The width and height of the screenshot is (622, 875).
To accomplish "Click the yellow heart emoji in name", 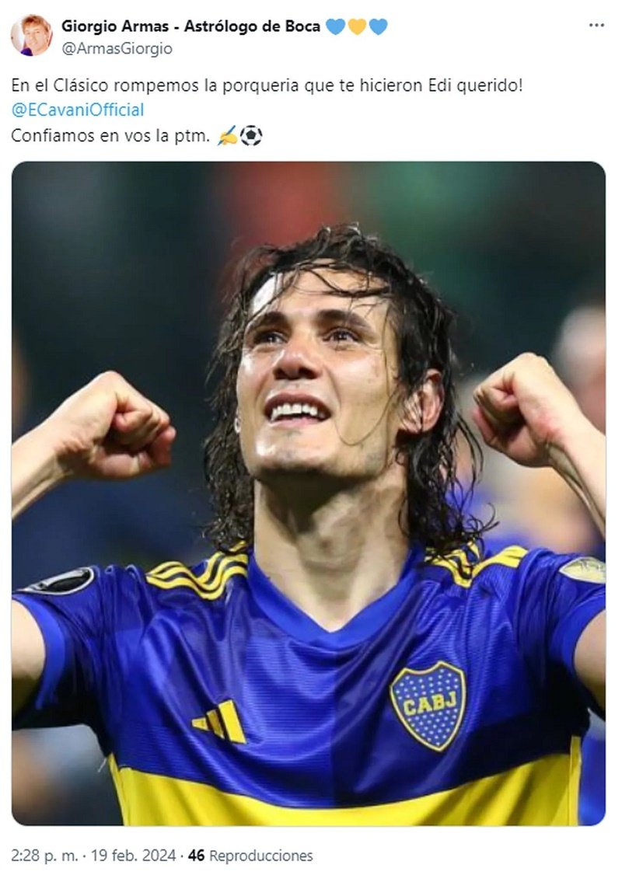I will tap(357, 26).
